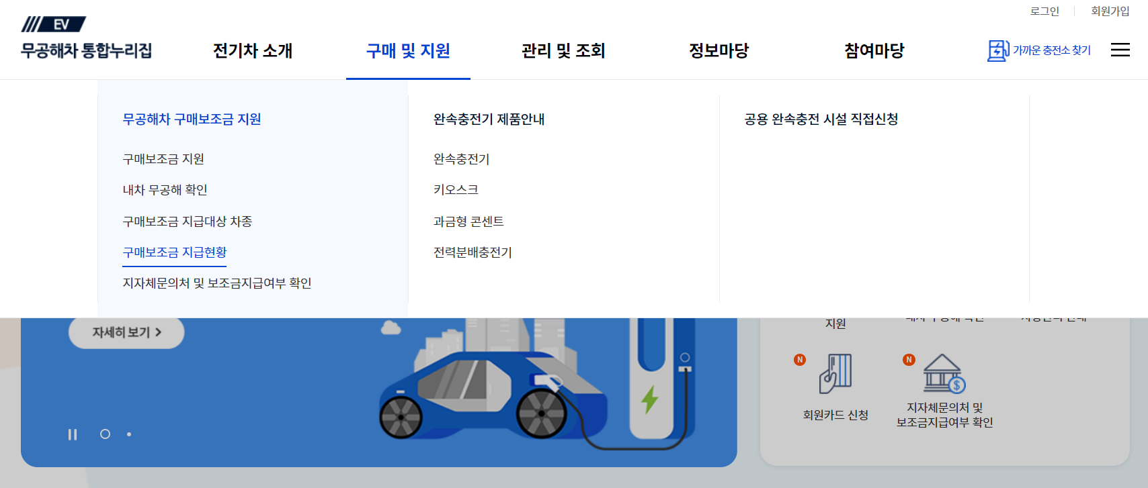Image resolution: width=1148 pixels, height=488 pixels.
Task: Expand the 전기차 소개 menu
Action: (x=251, y=50)
